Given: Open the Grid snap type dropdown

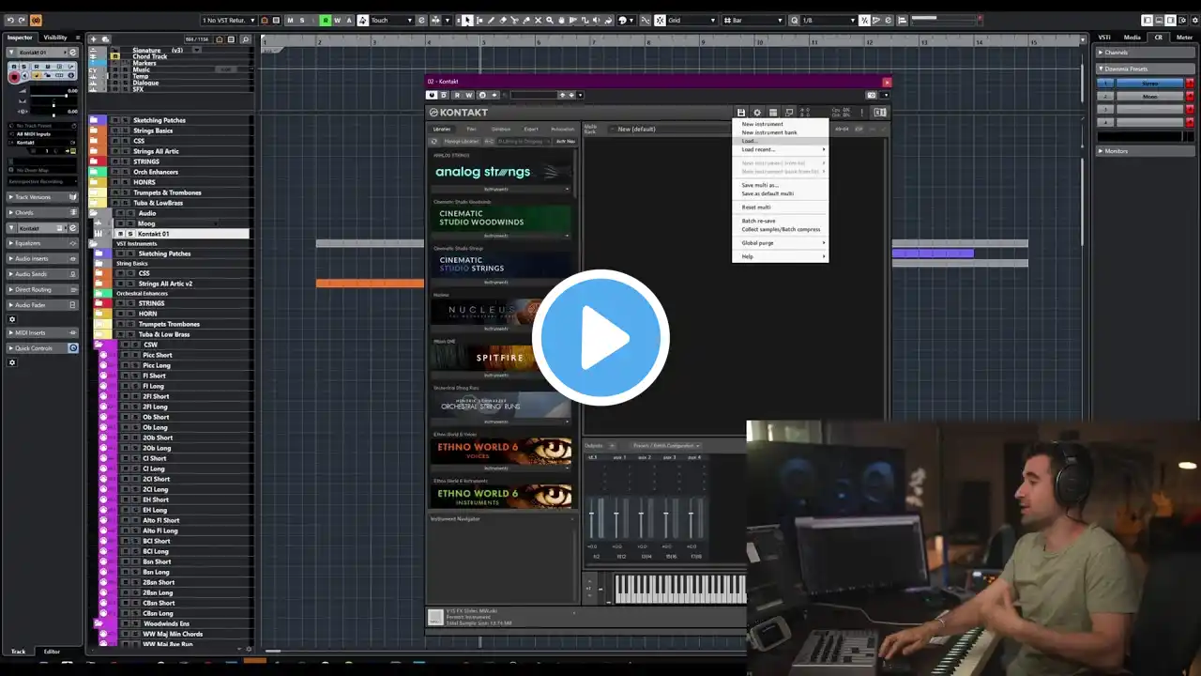Looking at the screenshot, I should (691, 20).
